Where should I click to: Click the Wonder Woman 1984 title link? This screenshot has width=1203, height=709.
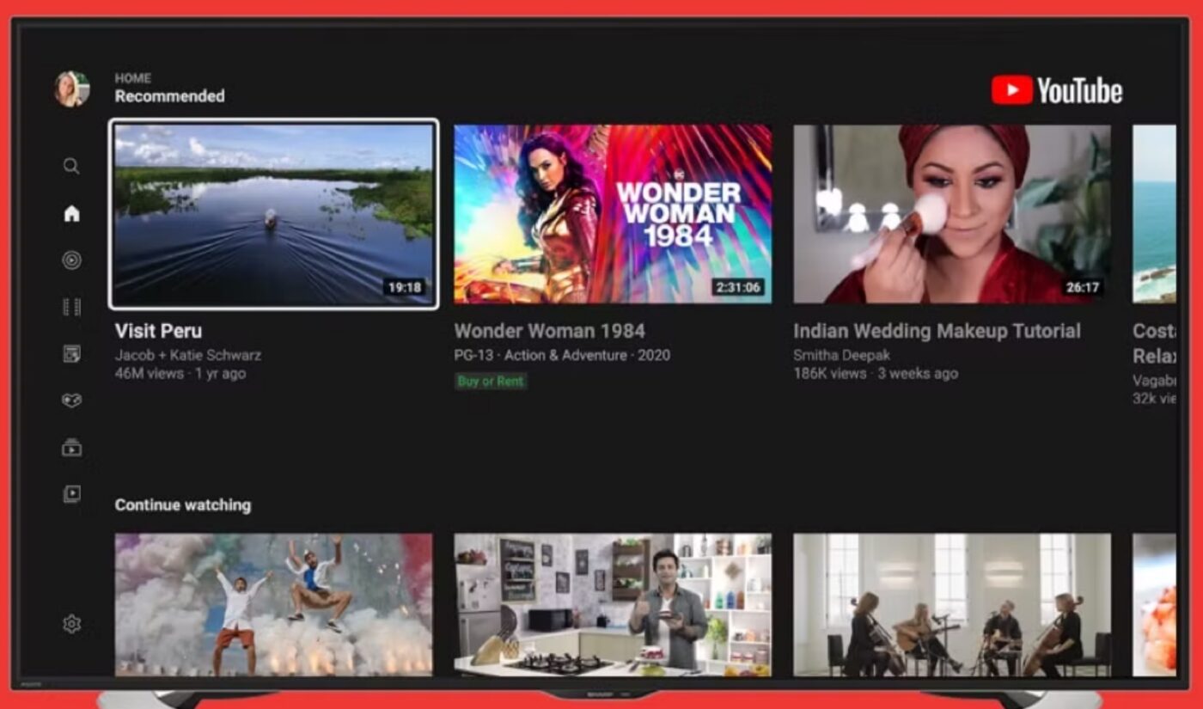551,331
